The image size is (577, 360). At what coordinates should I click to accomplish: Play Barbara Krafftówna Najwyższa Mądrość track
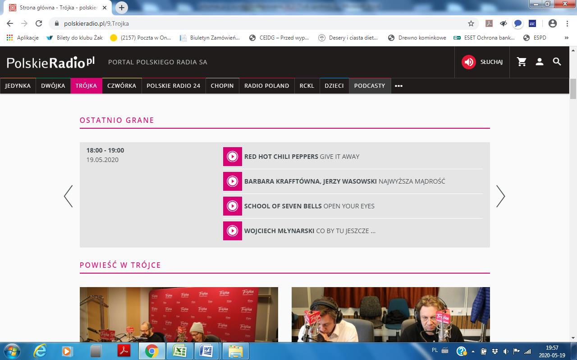click(233, 181)
